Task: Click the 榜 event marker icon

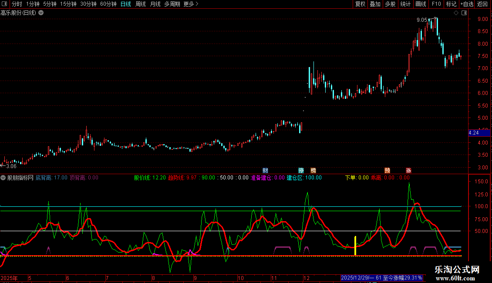Action: tap(313, 170)
